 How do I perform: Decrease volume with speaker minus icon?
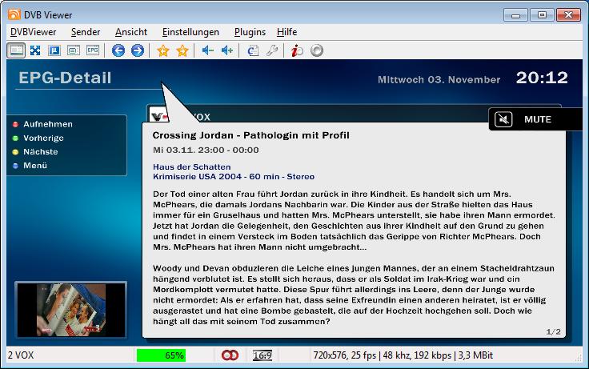coord(208,50)
